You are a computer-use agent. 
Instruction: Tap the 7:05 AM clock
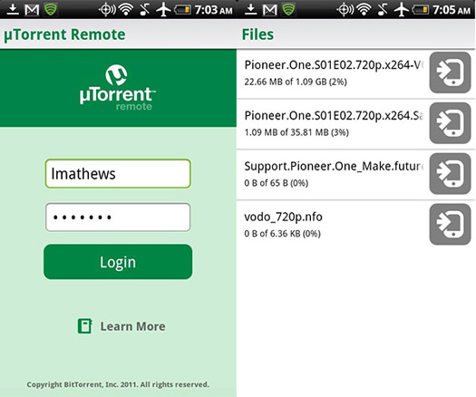(x=452, y=10)
